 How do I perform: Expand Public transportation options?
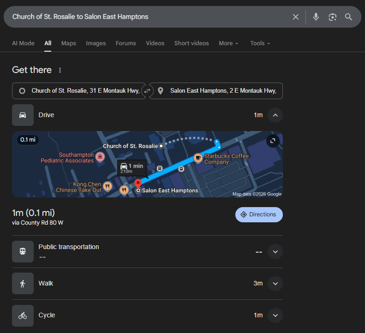tap(275, 251)
